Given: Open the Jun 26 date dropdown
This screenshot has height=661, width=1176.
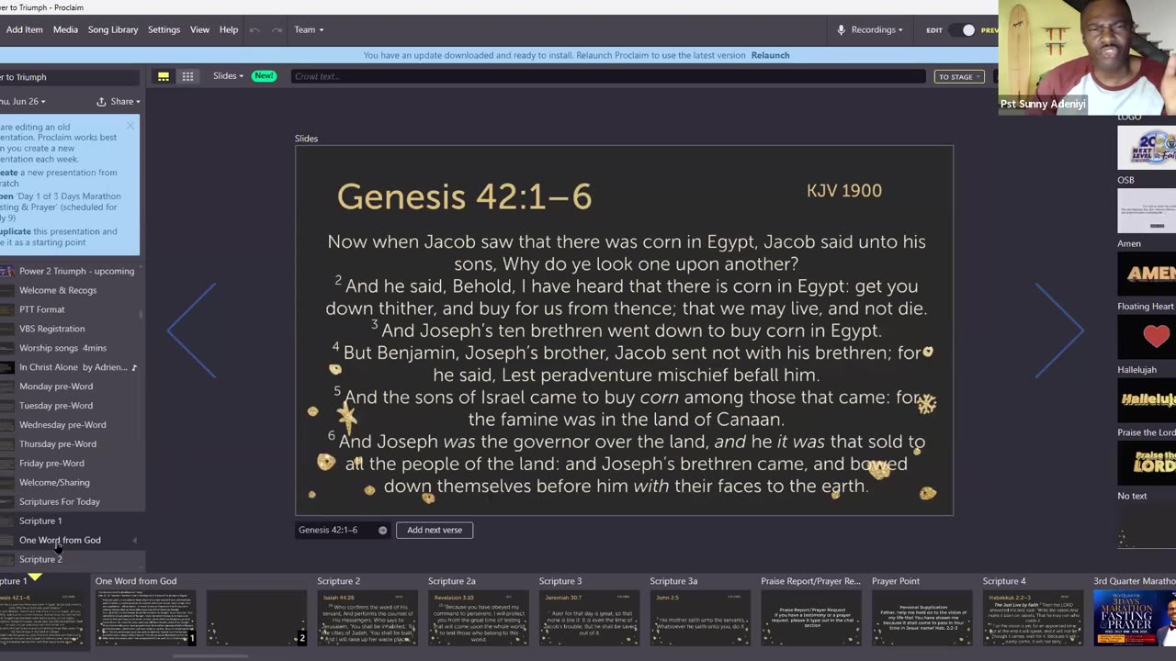Looking at the screenshot, I should (x=23, y=102).
